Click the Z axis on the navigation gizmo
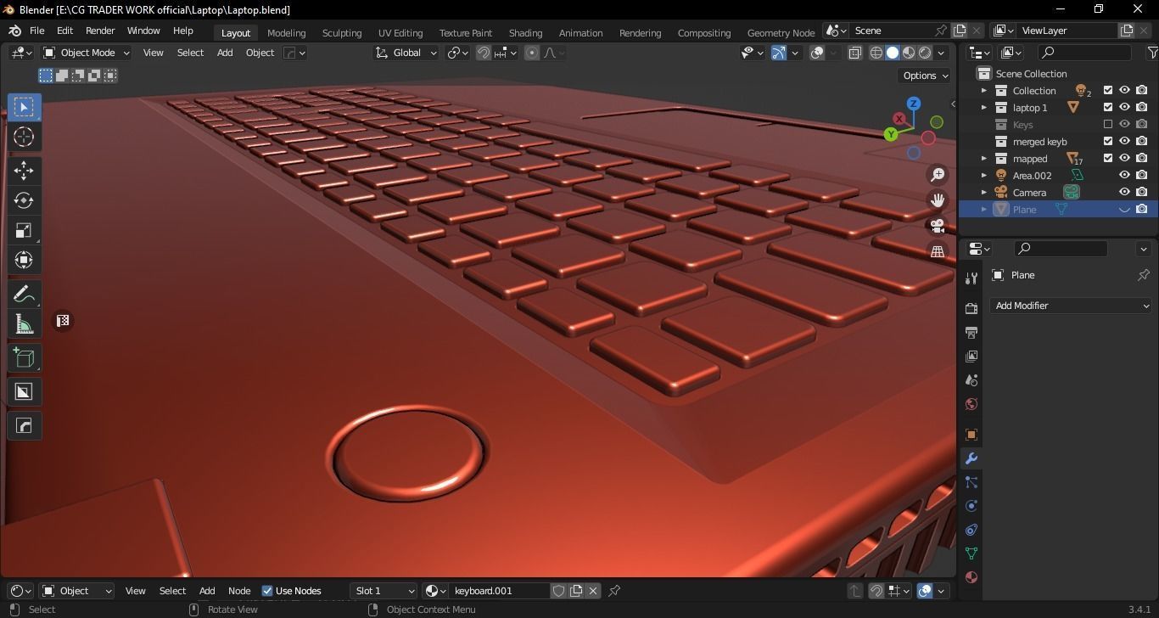This screenshot has height=618, width=1159. 914,104
